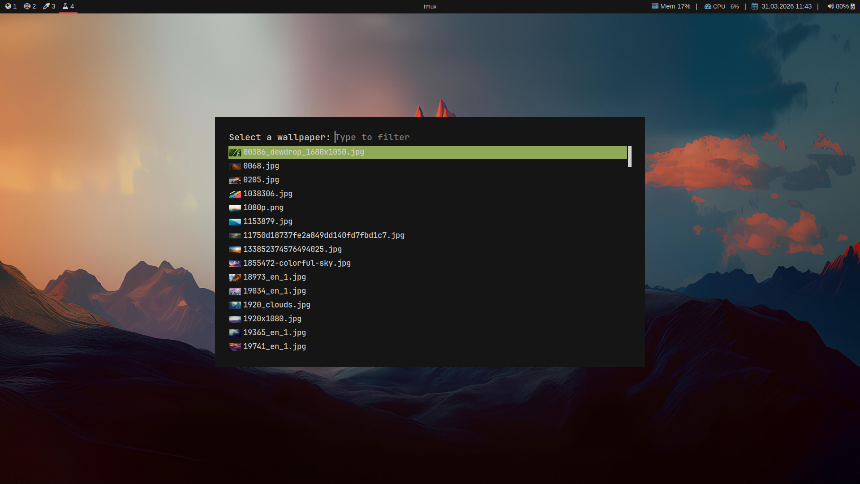The image size is (860, 484).
Task: Choose 1855472-colorful-sky.jpg entry
Action: pyautogui.click(x=297, y=264)
